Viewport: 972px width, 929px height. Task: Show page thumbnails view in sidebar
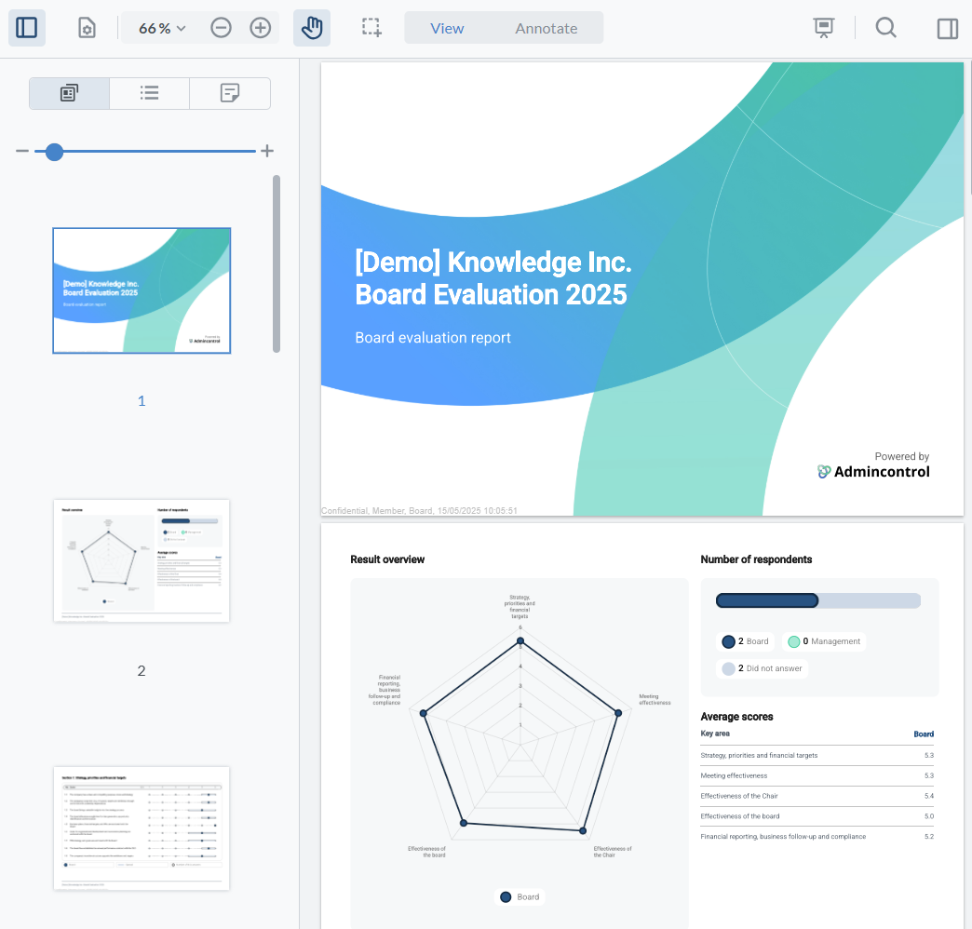pyautogui.click(x=69, y=93)
